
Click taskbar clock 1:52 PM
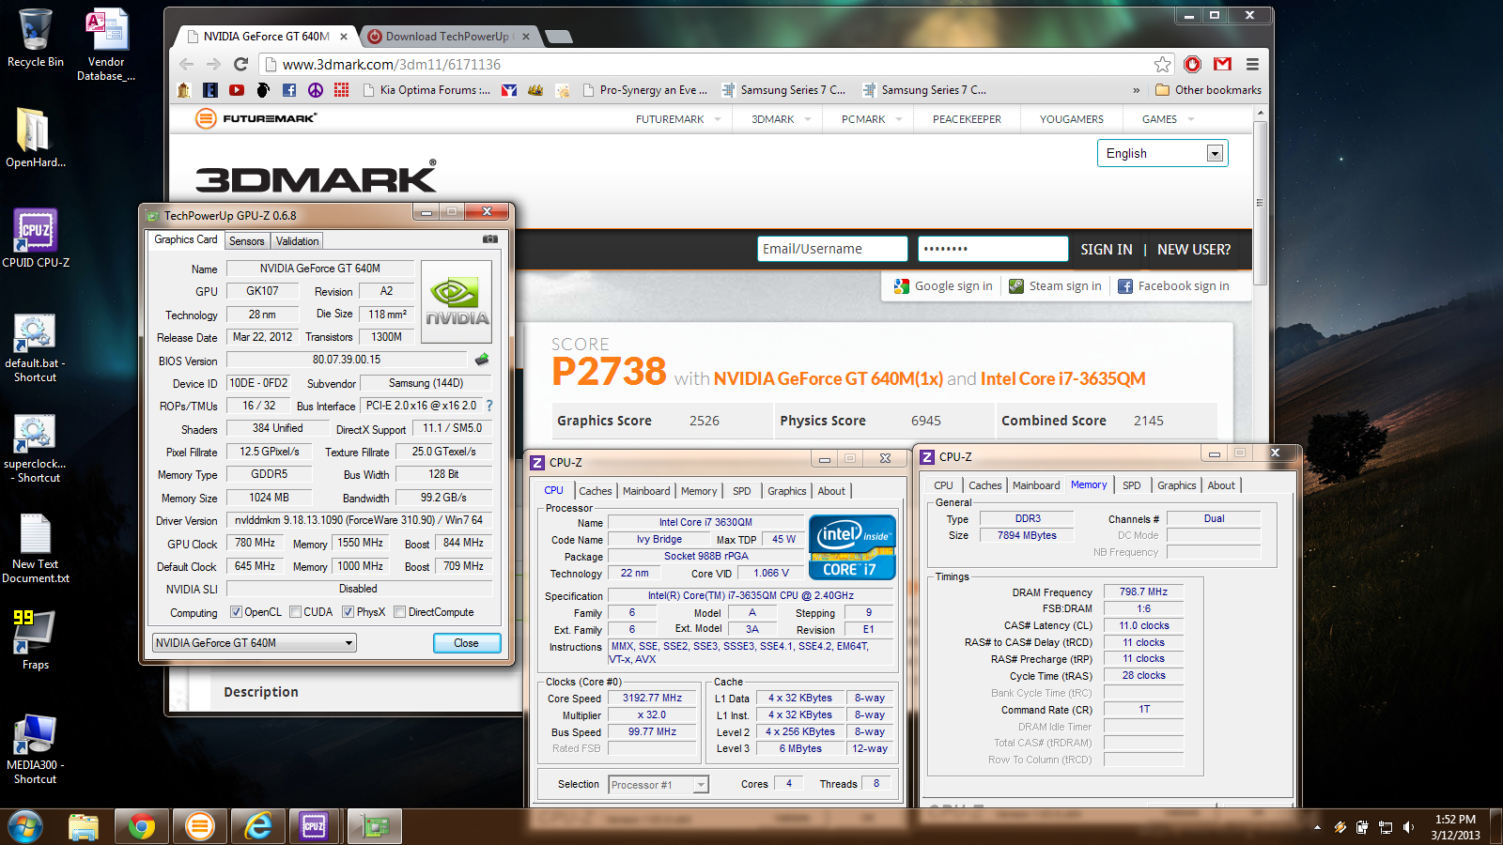coord(1455,827)
